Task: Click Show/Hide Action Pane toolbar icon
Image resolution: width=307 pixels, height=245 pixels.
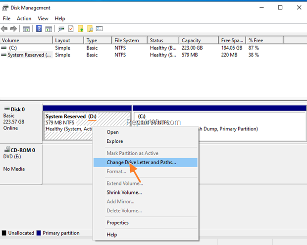Action: pos(49,29)
